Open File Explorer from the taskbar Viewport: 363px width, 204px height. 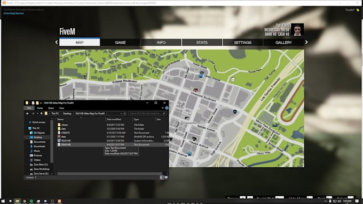coord(17,201)
